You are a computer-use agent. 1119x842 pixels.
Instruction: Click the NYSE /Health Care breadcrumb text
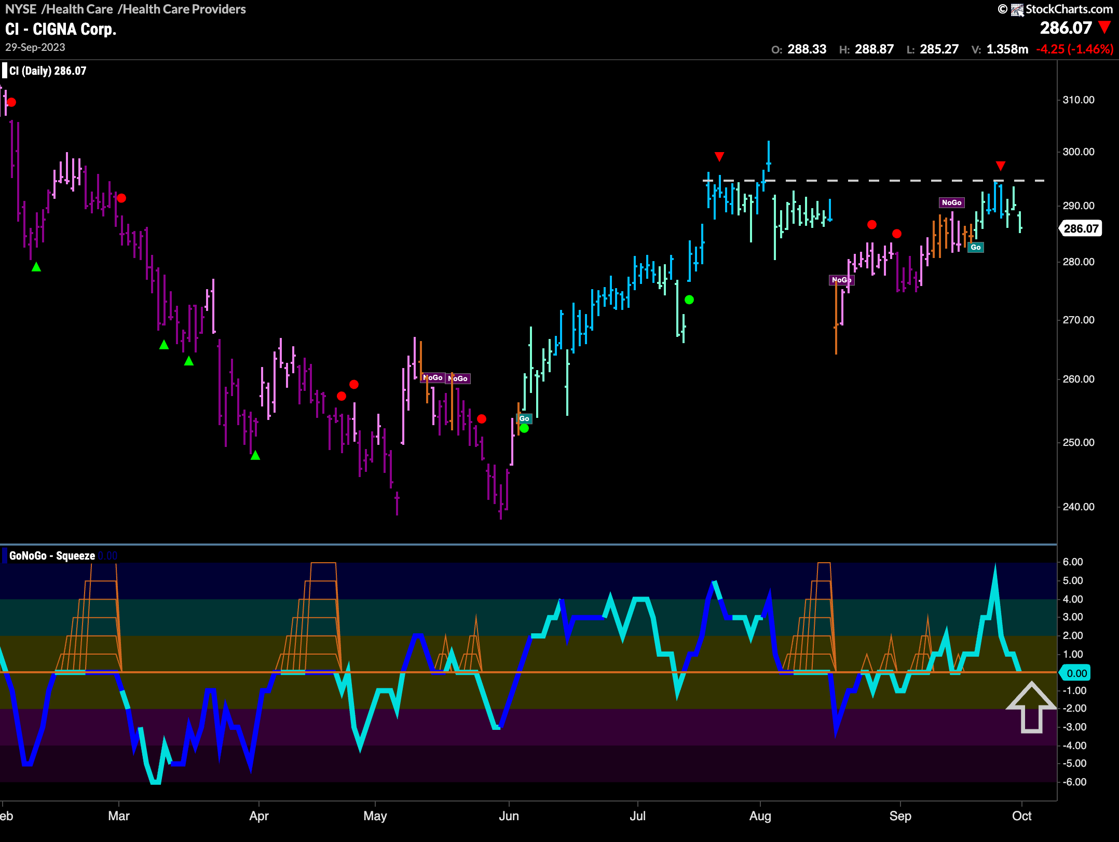click(x=59, y=9)
